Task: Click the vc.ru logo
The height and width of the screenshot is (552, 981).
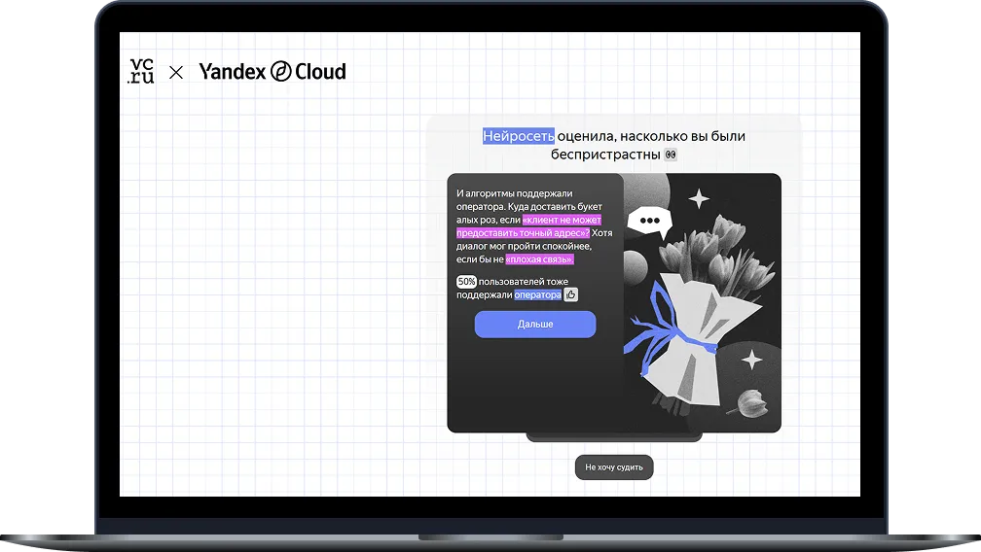Action: pyautogui.click(x=141, y=71)
